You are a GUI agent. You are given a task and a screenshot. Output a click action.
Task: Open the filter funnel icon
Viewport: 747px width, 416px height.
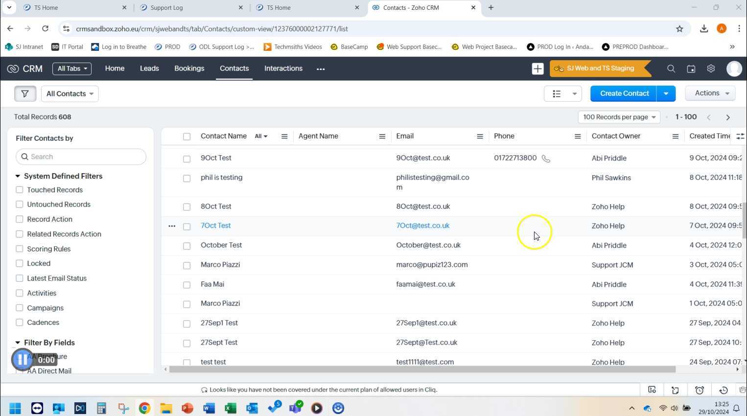coord(25,94)
